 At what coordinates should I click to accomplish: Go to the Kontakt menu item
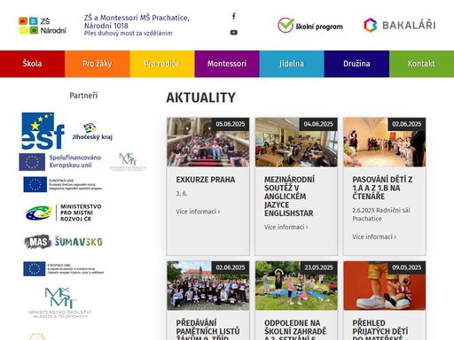(x=421, y=64)
